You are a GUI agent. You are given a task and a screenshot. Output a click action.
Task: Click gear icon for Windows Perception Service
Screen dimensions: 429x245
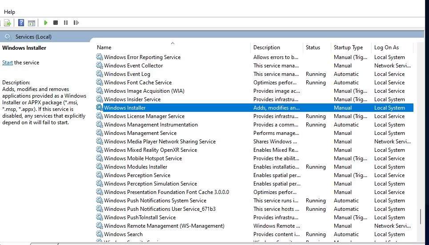click(x=99, y=175)
